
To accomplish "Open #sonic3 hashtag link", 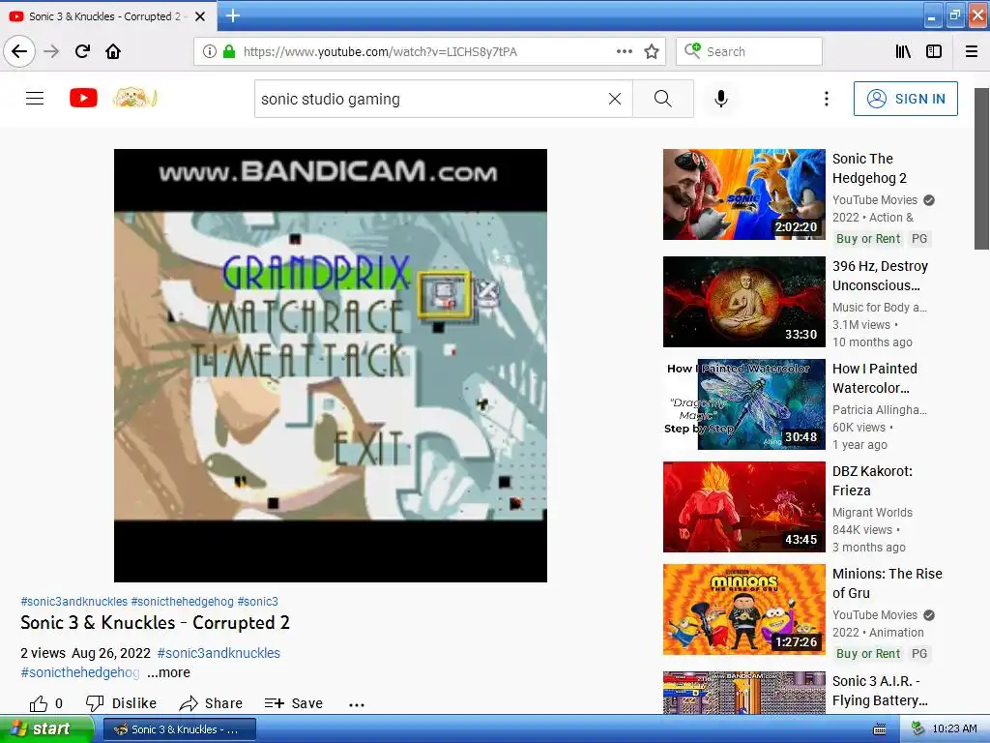I will click(257, 602).
